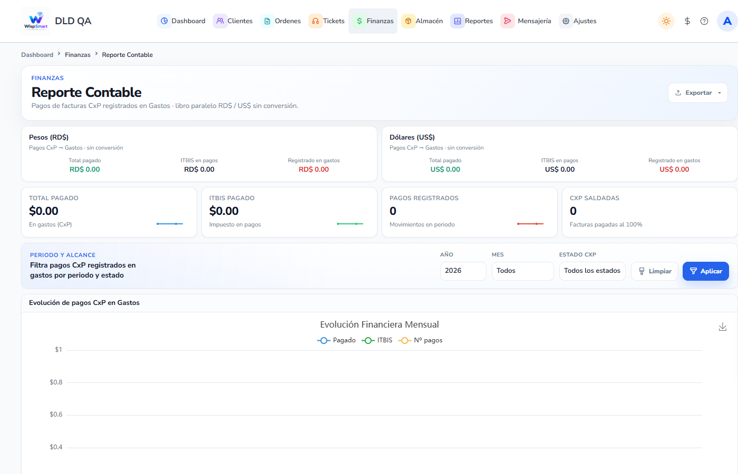Viewport: 738px width, 474px height.
Task: Click the Reportes chart icon
Action: pyautogui.click(x=458, y=21)
